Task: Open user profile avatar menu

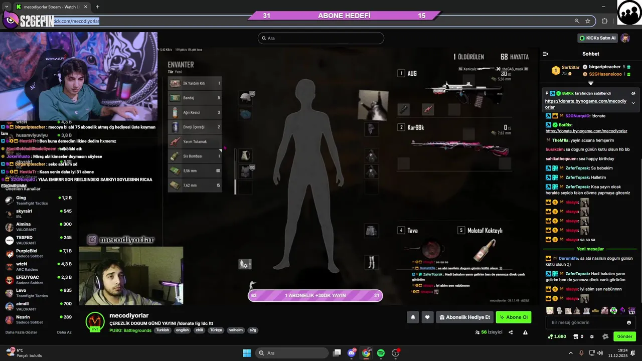Action: point(625,38)
